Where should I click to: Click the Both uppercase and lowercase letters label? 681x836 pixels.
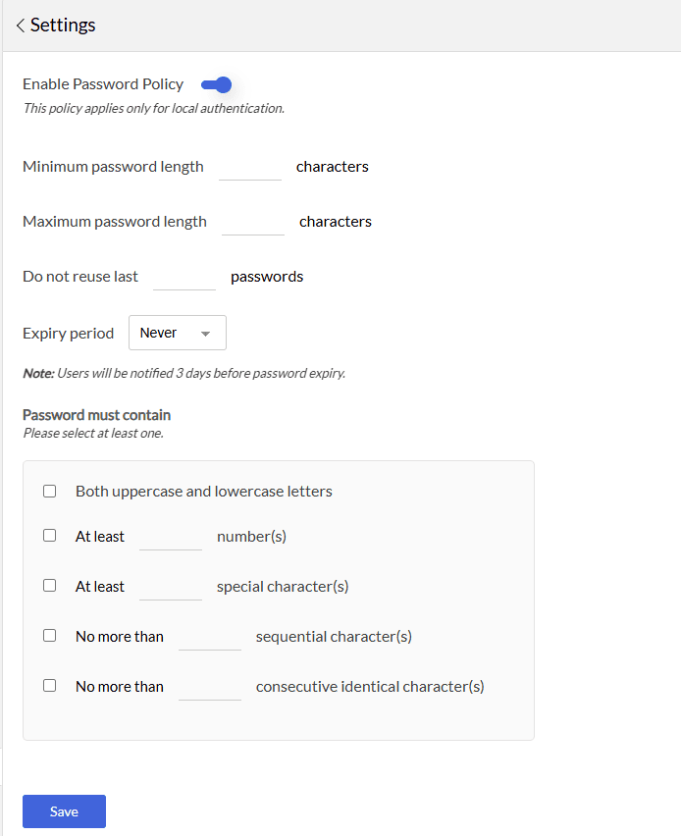pos(204,492)
